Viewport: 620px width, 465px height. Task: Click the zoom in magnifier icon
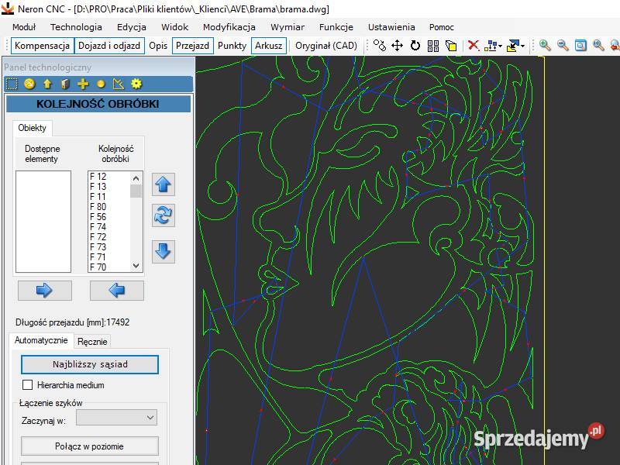(x=545, y=46)
